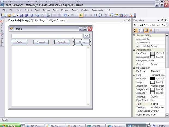Screen dimensions: 169x127
Task: Click the Step Over toolbar icon
Action: click(x=100, y=15)
